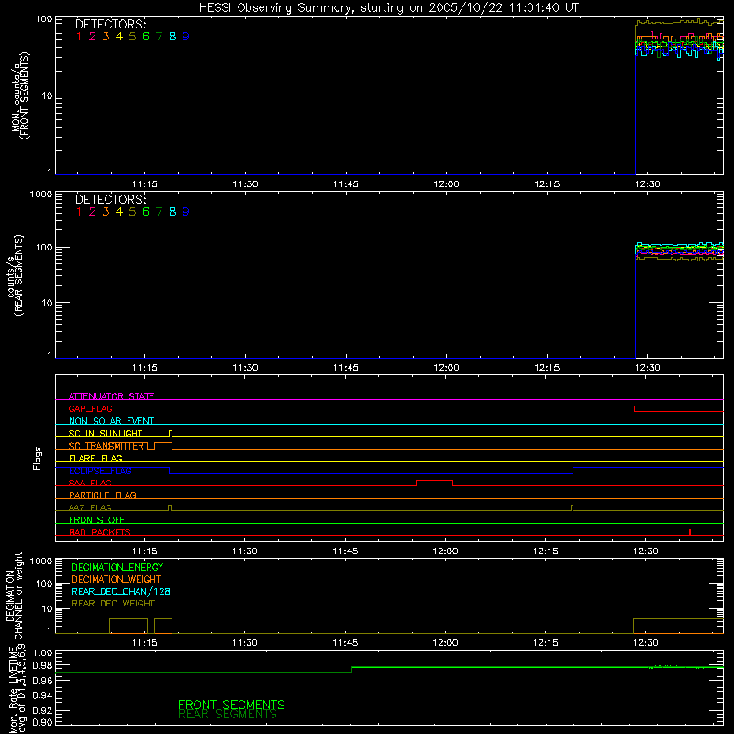
Task: Click detector 8 in the rear-segments legend
Action: pos(172,212)
